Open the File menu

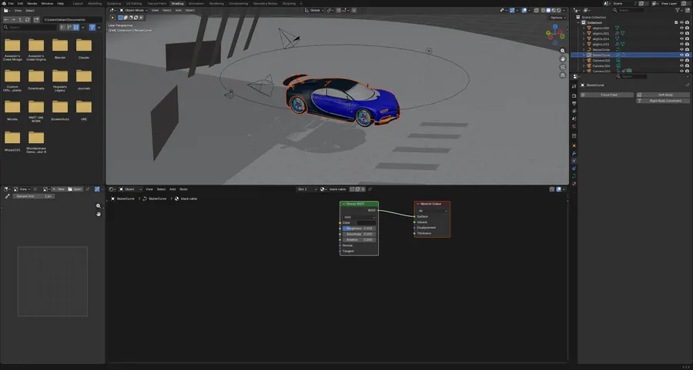(11, 3)
